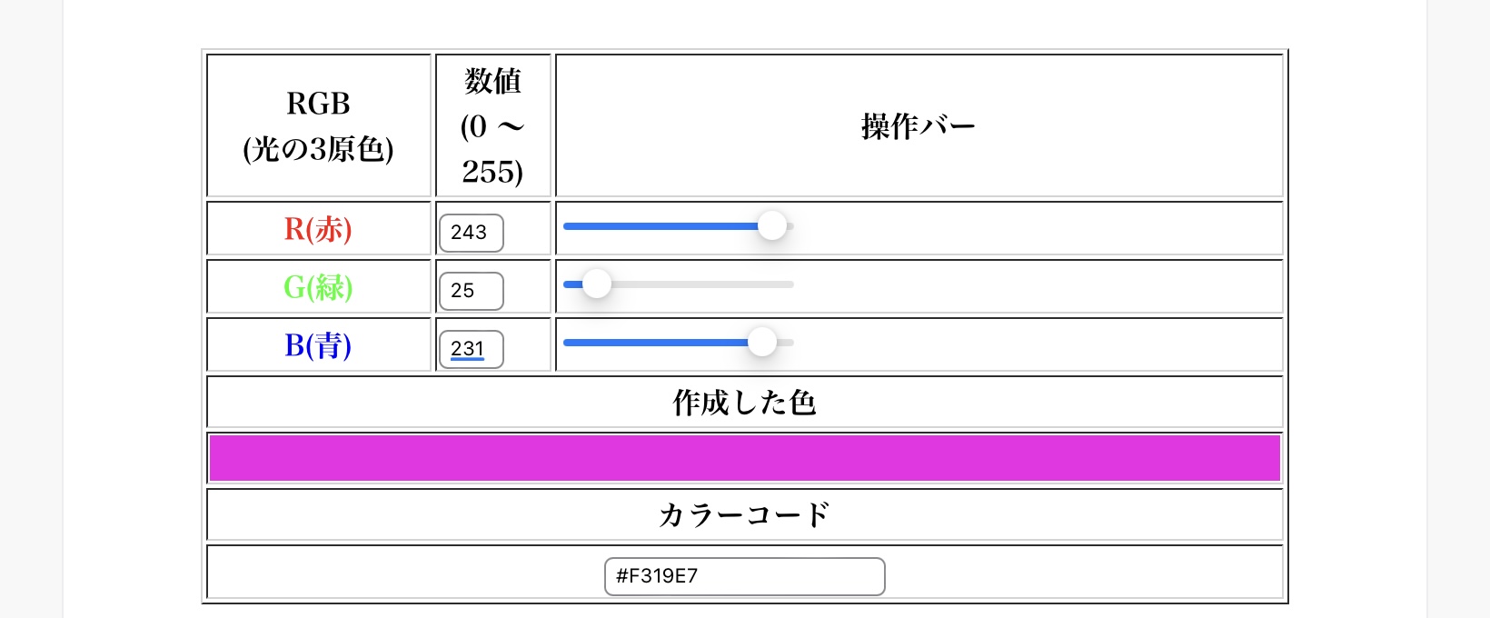This screenshot has height=618, width=1490.
Task: Click the 数値 (0～255) header cell
Action: click(493, 125)
